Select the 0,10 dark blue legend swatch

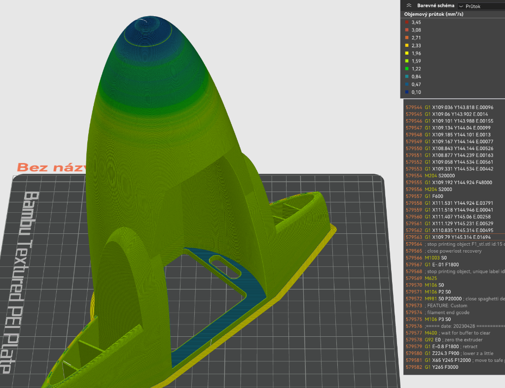[x=407, y=92]
